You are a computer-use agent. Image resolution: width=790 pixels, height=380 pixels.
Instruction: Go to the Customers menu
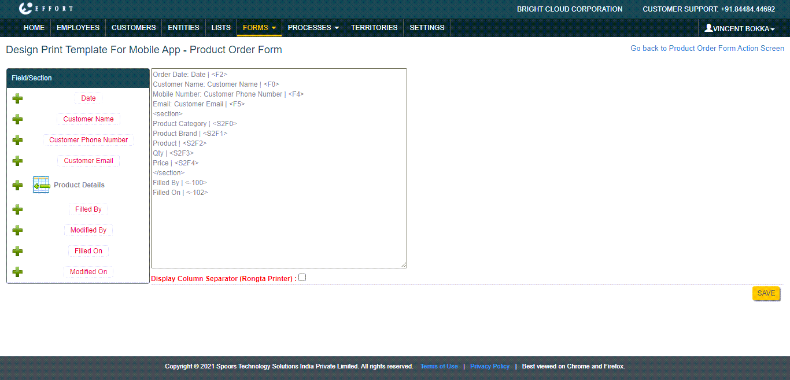click(134, 28)
